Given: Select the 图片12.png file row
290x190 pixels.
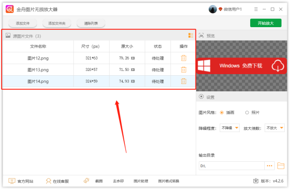Looking at the screenshot, I should point(99,58).
